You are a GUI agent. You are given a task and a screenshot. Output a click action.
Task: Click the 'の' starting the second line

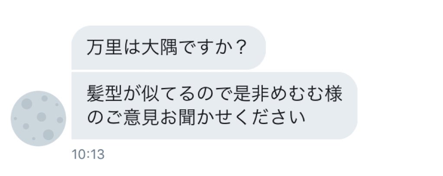(x=95, y=117)
